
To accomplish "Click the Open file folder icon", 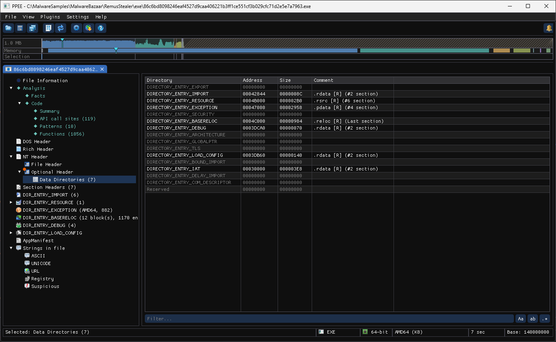I will tap(8, 28).
